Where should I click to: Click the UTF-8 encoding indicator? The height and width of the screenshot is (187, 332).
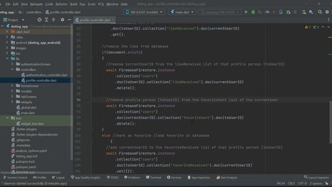click(302, 183)
